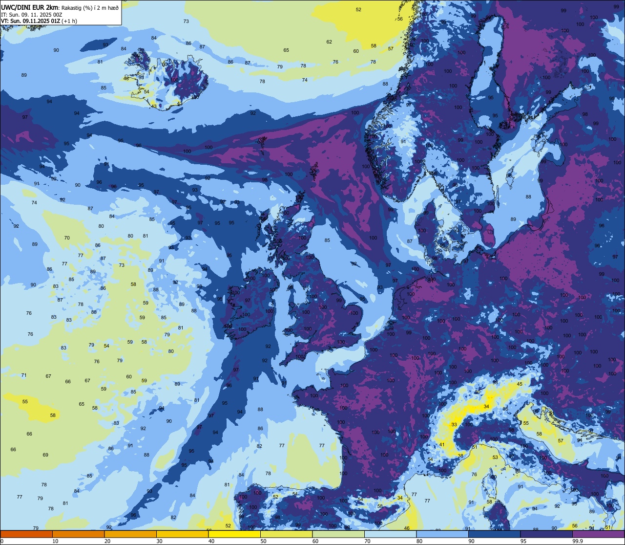Viewport: 625px width, 545px height.
Task: Click the legend tick label "60"
Action: (x=315, y=541)
